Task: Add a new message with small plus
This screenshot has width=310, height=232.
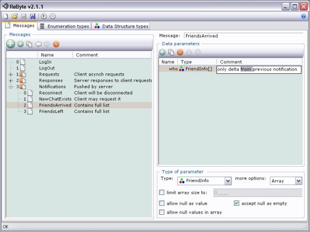Action: (20, 44)
